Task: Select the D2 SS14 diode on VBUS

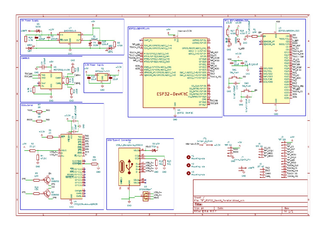Action: pos(154,150)
